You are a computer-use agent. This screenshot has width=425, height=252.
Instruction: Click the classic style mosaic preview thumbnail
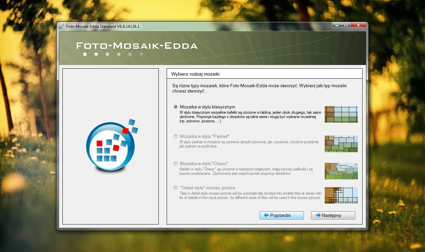341,114
